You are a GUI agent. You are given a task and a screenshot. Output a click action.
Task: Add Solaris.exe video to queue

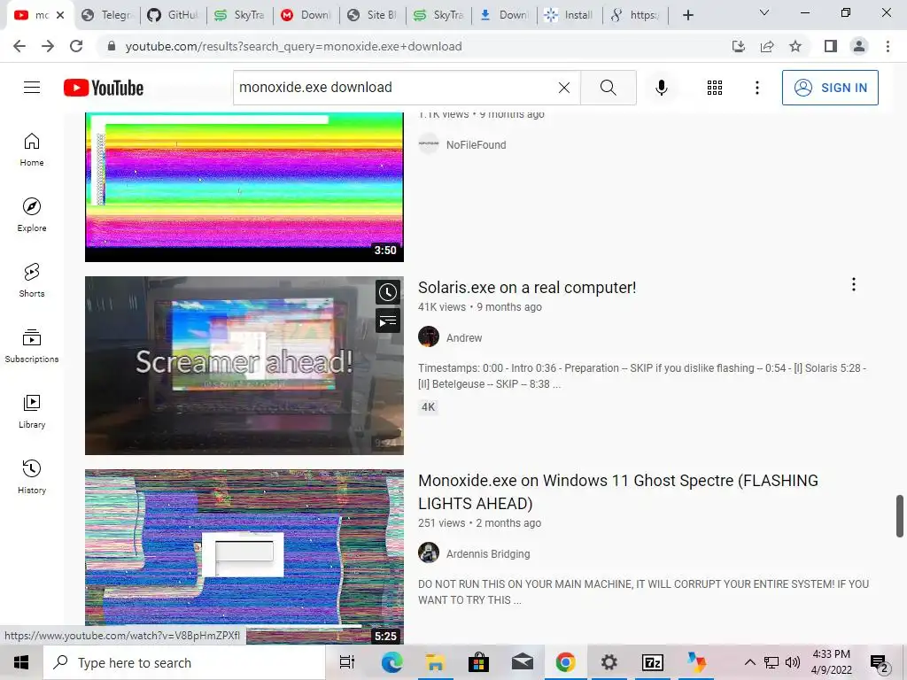click(x=388, y=321)
